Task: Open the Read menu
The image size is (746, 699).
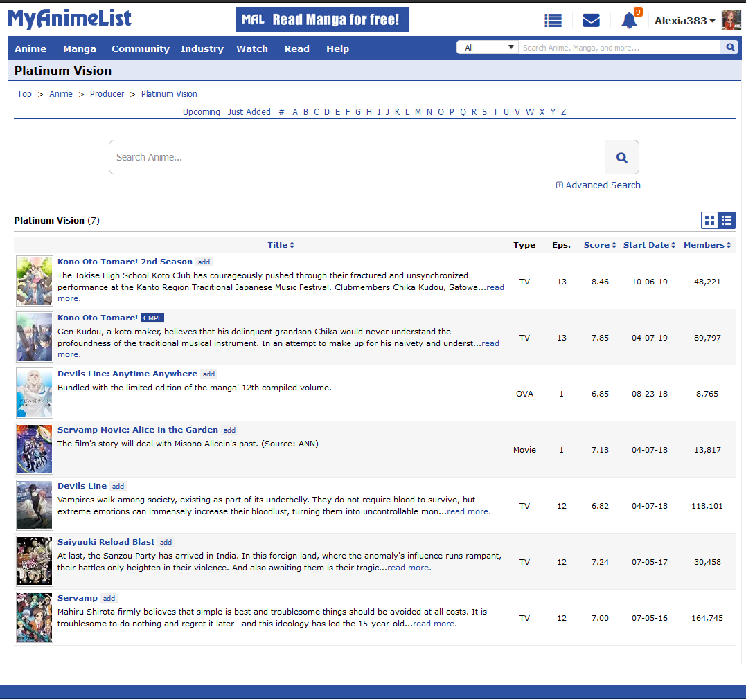Action: pyautogui.click(x=297, y=48)
